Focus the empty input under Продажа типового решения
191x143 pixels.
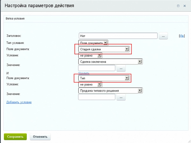coord(97,97)
